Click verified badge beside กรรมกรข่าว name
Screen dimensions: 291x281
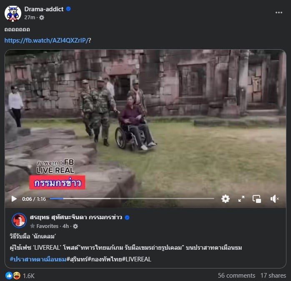[127, 218]
